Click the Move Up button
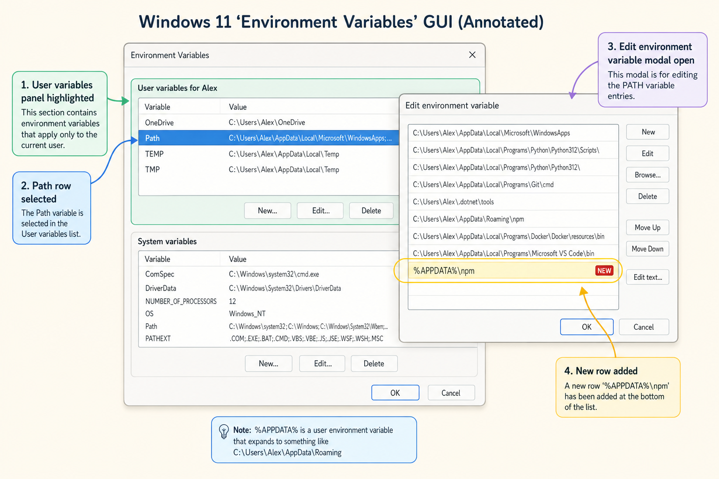The image size is (719, 479). 648,227
